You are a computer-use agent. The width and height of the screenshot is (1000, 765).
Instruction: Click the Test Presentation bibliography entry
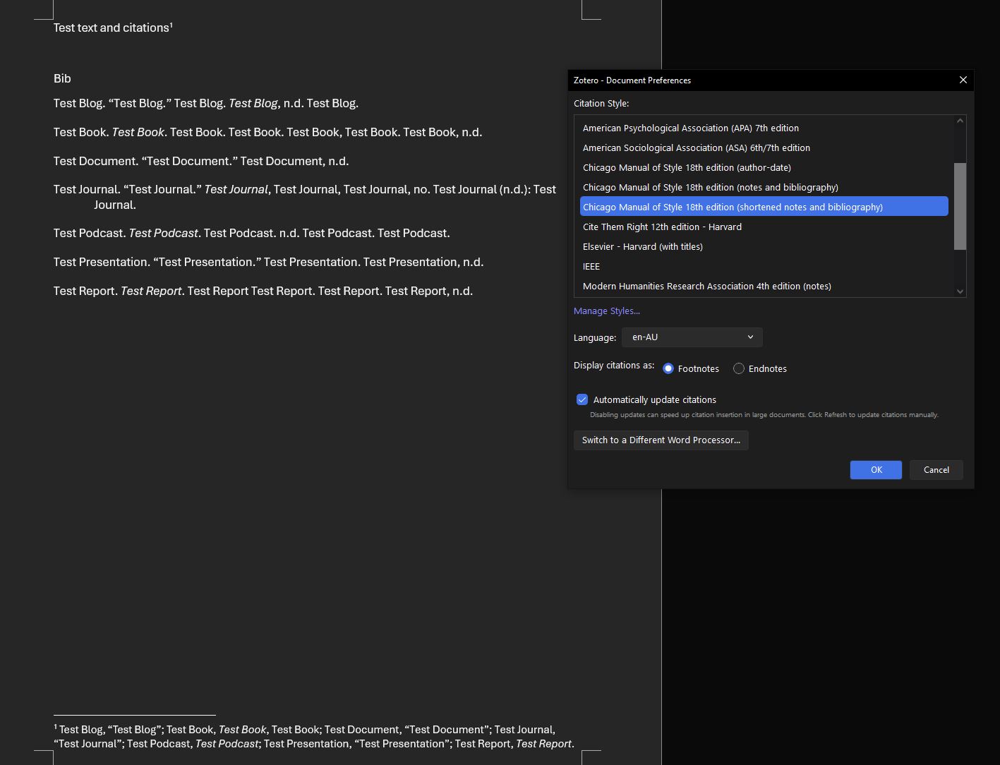[268, 262]
